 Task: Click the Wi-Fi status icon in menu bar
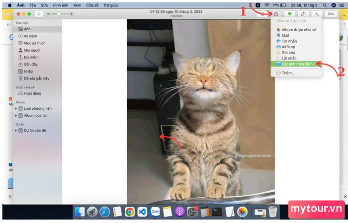267,5
